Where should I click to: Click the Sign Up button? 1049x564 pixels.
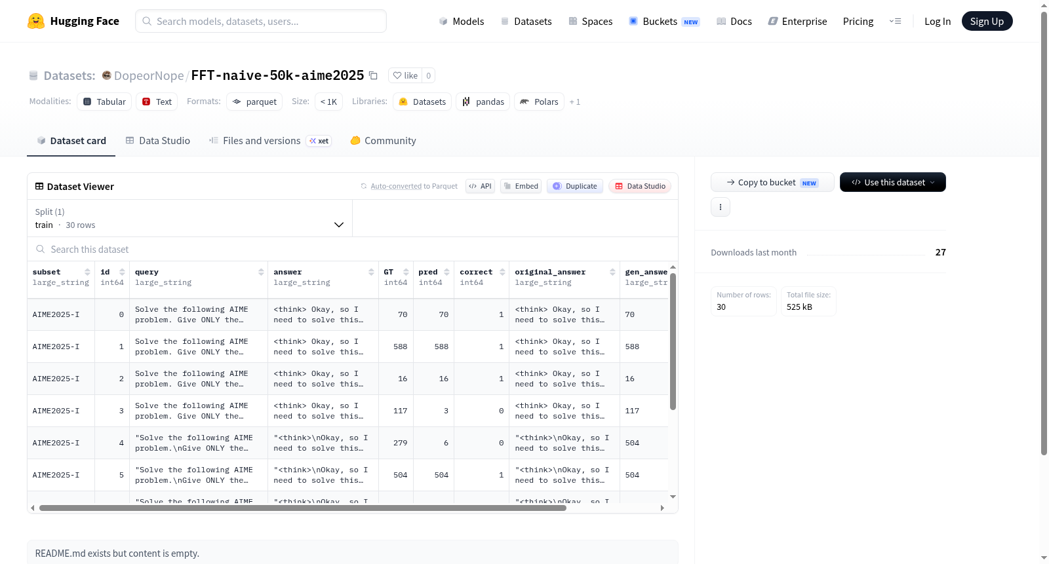click(987, 21)
